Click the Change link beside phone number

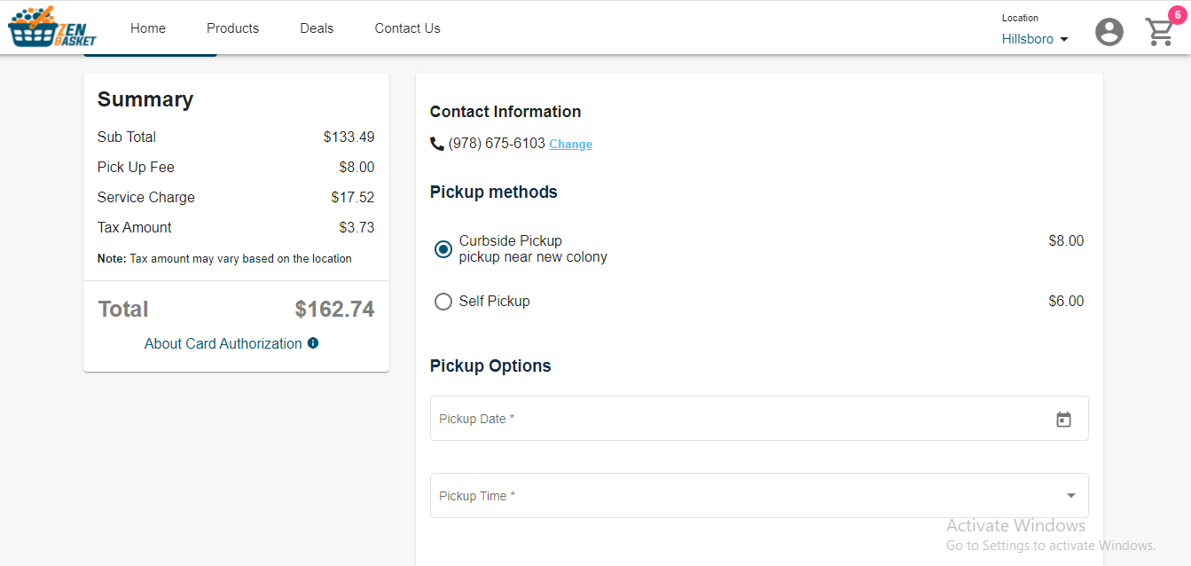570,145
